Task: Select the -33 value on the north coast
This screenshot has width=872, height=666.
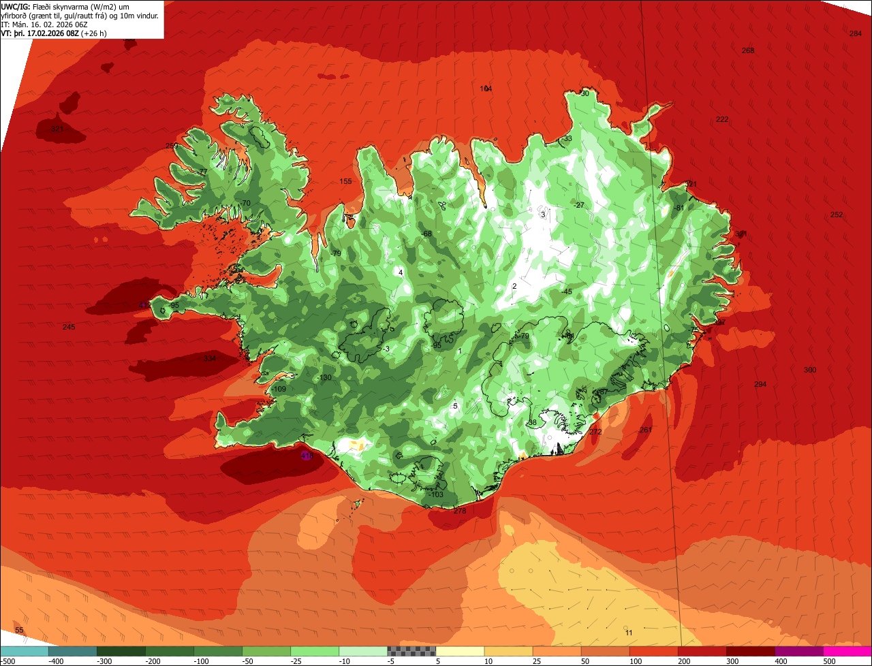Action: pyautogui.click(x=567, y=138)
